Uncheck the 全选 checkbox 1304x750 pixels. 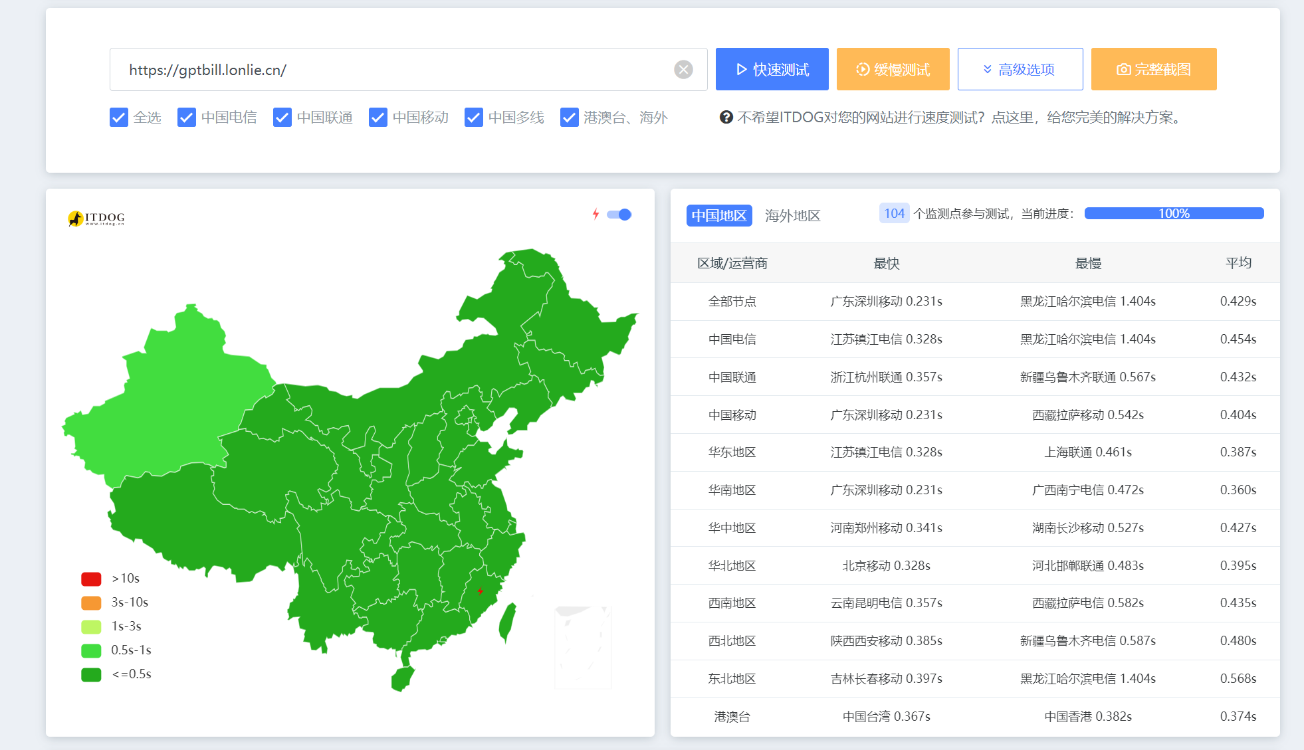(119, 118)
